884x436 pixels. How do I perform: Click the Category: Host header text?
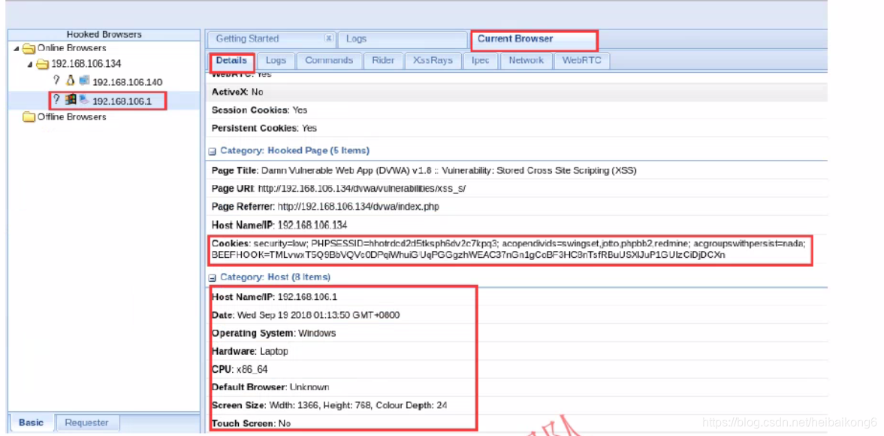pyautogui.click(x=275, y=277)
